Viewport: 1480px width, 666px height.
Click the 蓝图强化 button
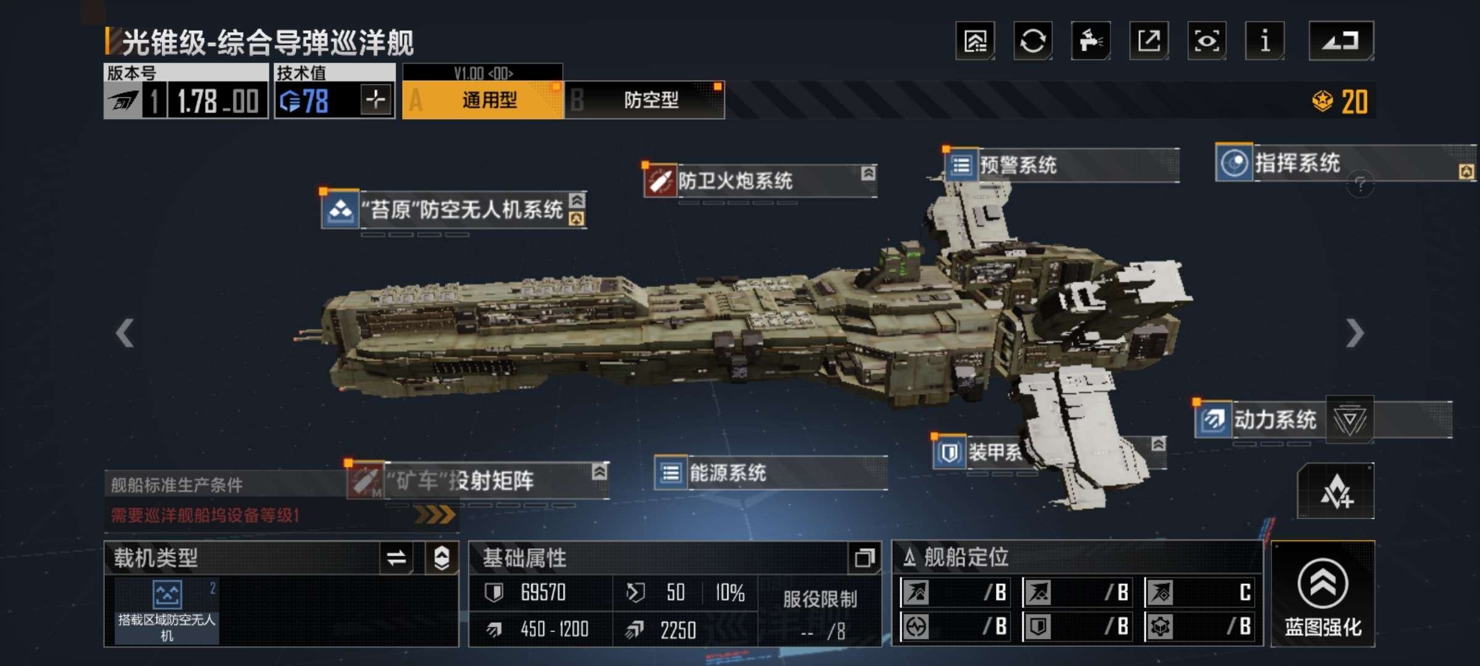tap(1323, 594)
